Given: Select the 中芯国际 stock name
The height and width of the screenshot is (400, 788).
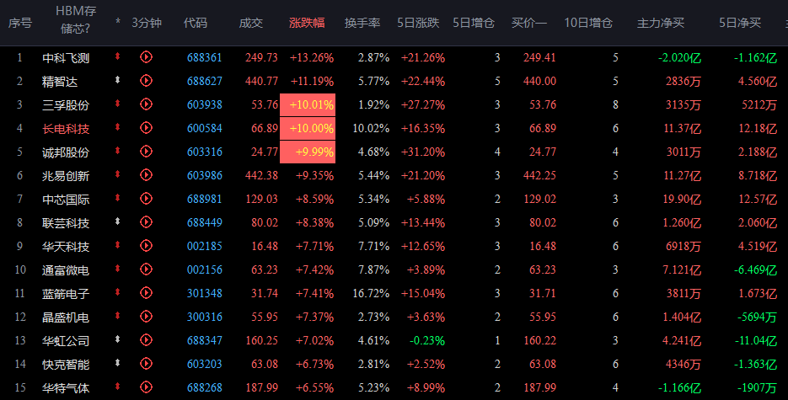Looking at the screenshot, I should pos(66,200).
